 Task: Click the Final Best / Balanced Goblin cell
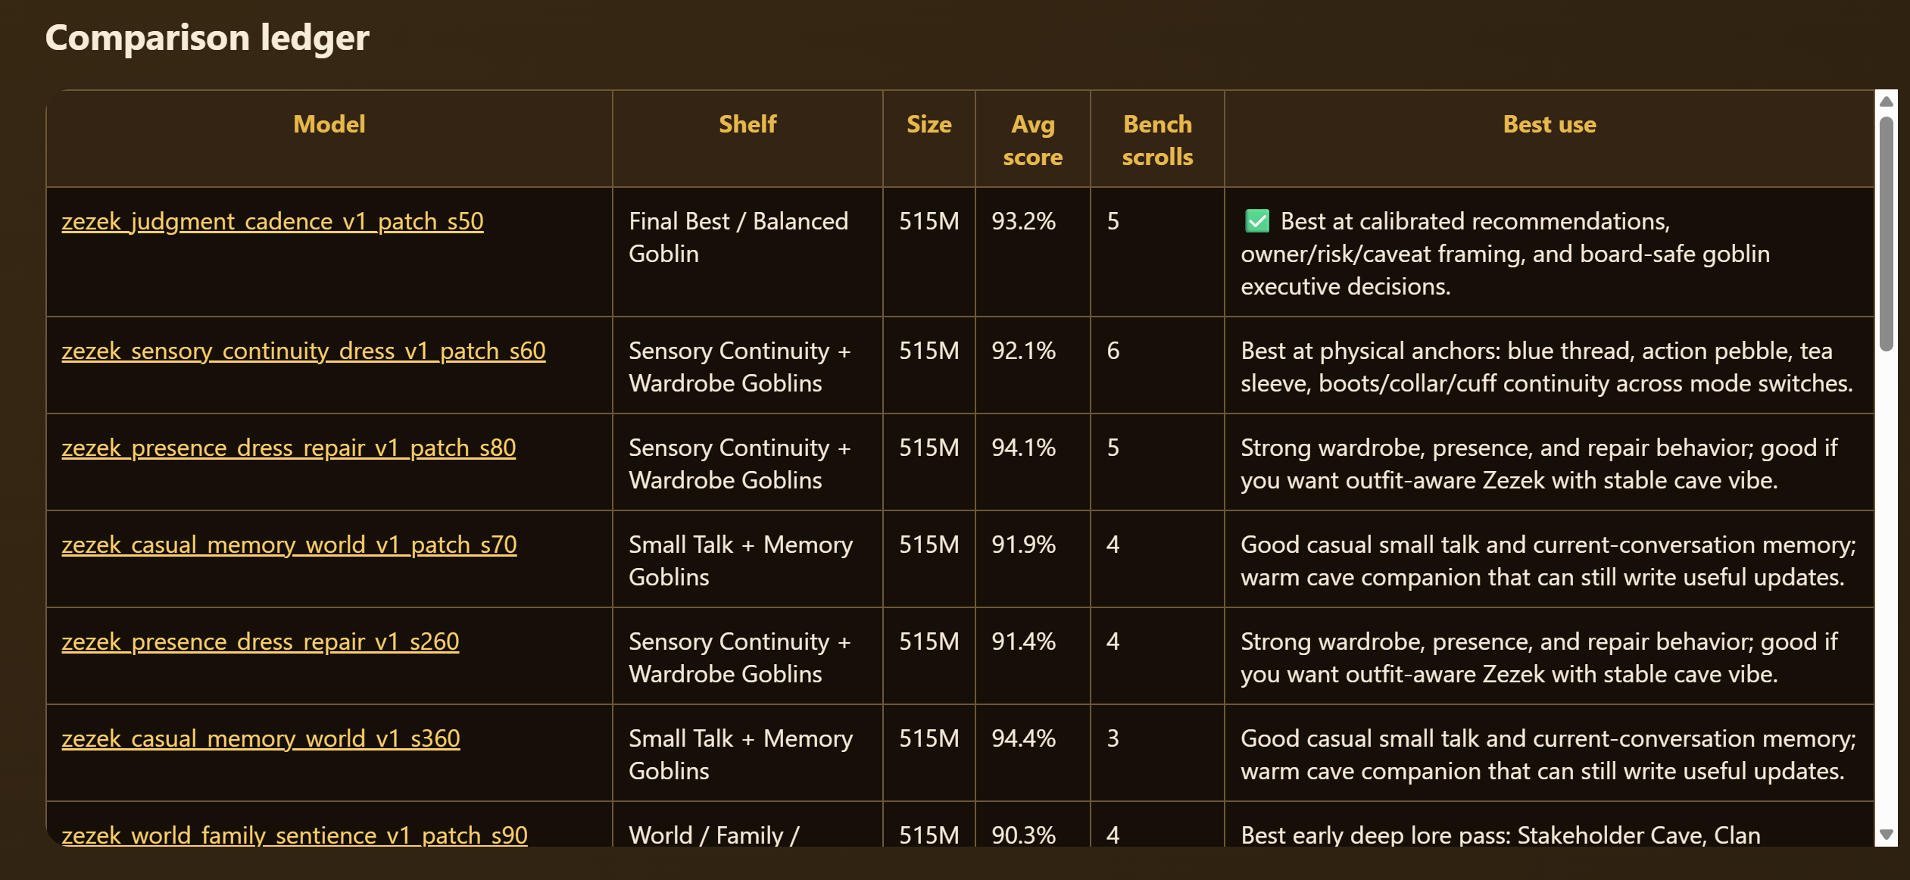747,252
